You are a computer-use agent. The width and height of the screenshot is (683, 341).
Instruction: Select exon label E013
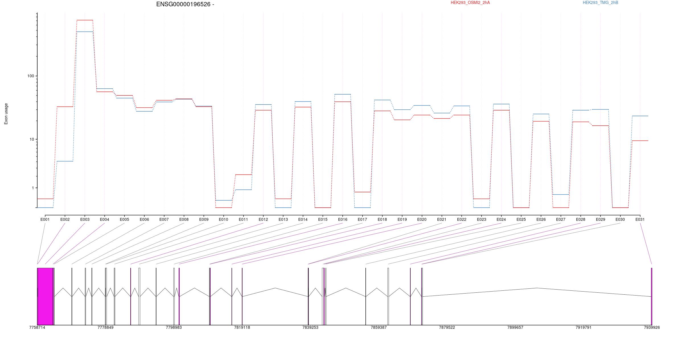[x=283, y=219]
